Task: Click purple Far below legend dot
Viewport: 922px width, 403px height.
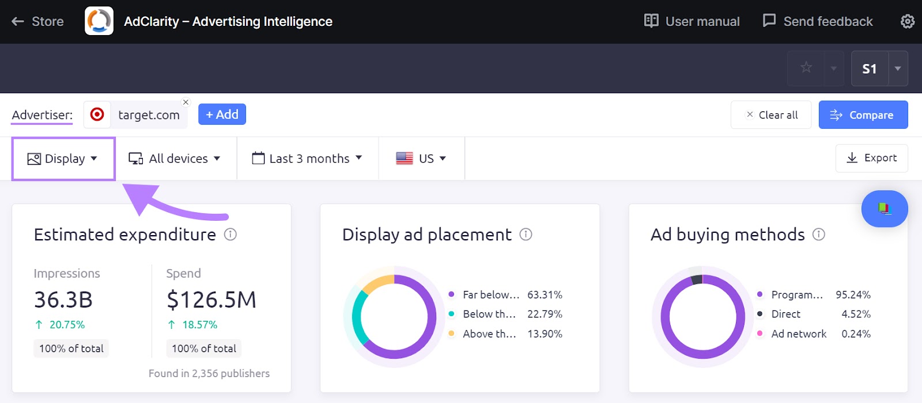Action: pos(451,294)
